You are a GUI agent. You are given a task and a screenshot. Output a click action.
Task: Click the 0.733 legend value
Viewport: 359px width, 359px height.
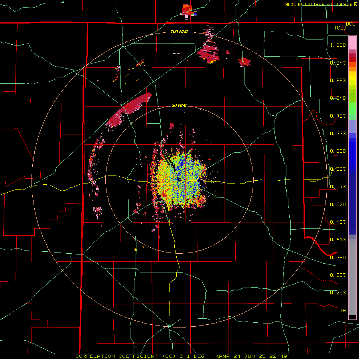pos(338,134)
